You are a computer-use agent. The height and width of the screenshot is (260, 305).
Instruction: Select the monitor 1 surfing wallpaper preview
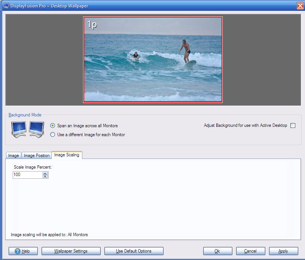(x=153, y=60)
